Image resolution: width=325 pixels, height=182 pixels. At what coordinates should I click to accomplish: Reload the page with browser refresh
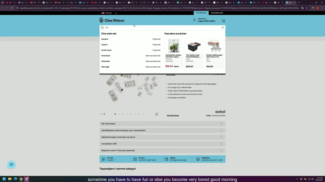click(12, 8)
